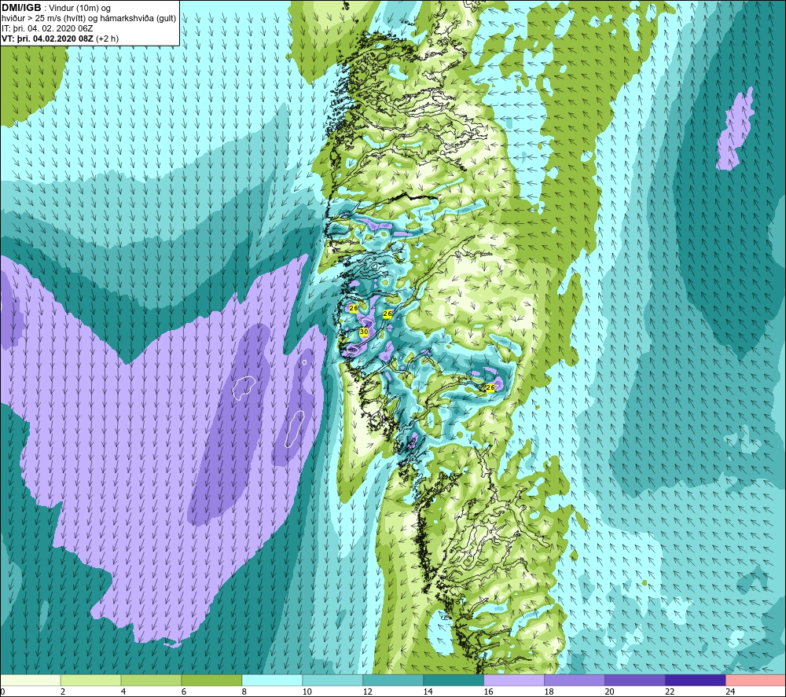Image resolution: width=786 pixels, height=697 pixels.
Task: Choose the pale cyan 8–10 legend swatch
Action: point(272,680)
